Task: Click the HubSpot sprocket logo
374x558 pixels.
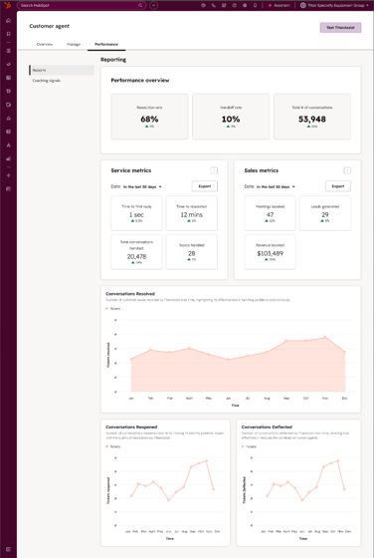Action: coord(8,5)
